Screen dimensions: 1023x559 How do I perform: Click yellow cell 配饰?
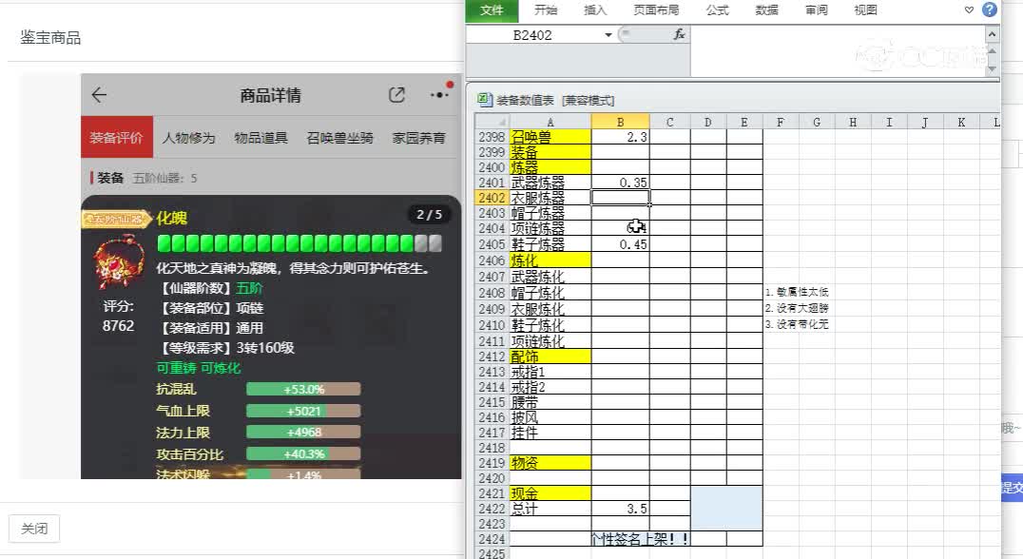point(550,357)
